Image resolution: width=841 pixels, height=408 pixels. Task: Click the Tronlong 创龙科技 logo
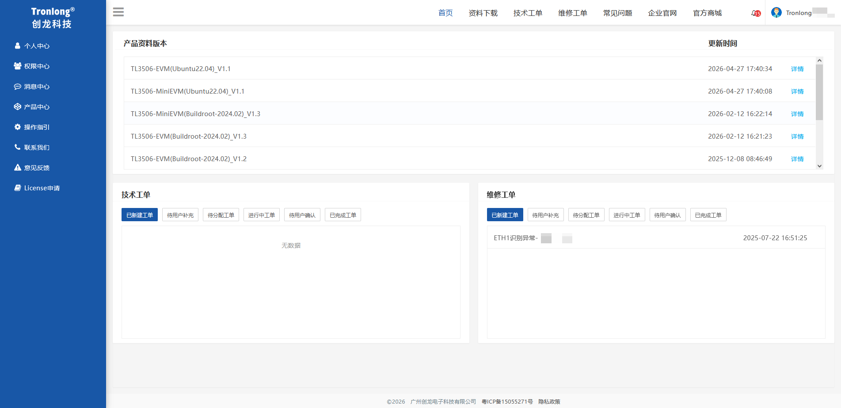53,18
